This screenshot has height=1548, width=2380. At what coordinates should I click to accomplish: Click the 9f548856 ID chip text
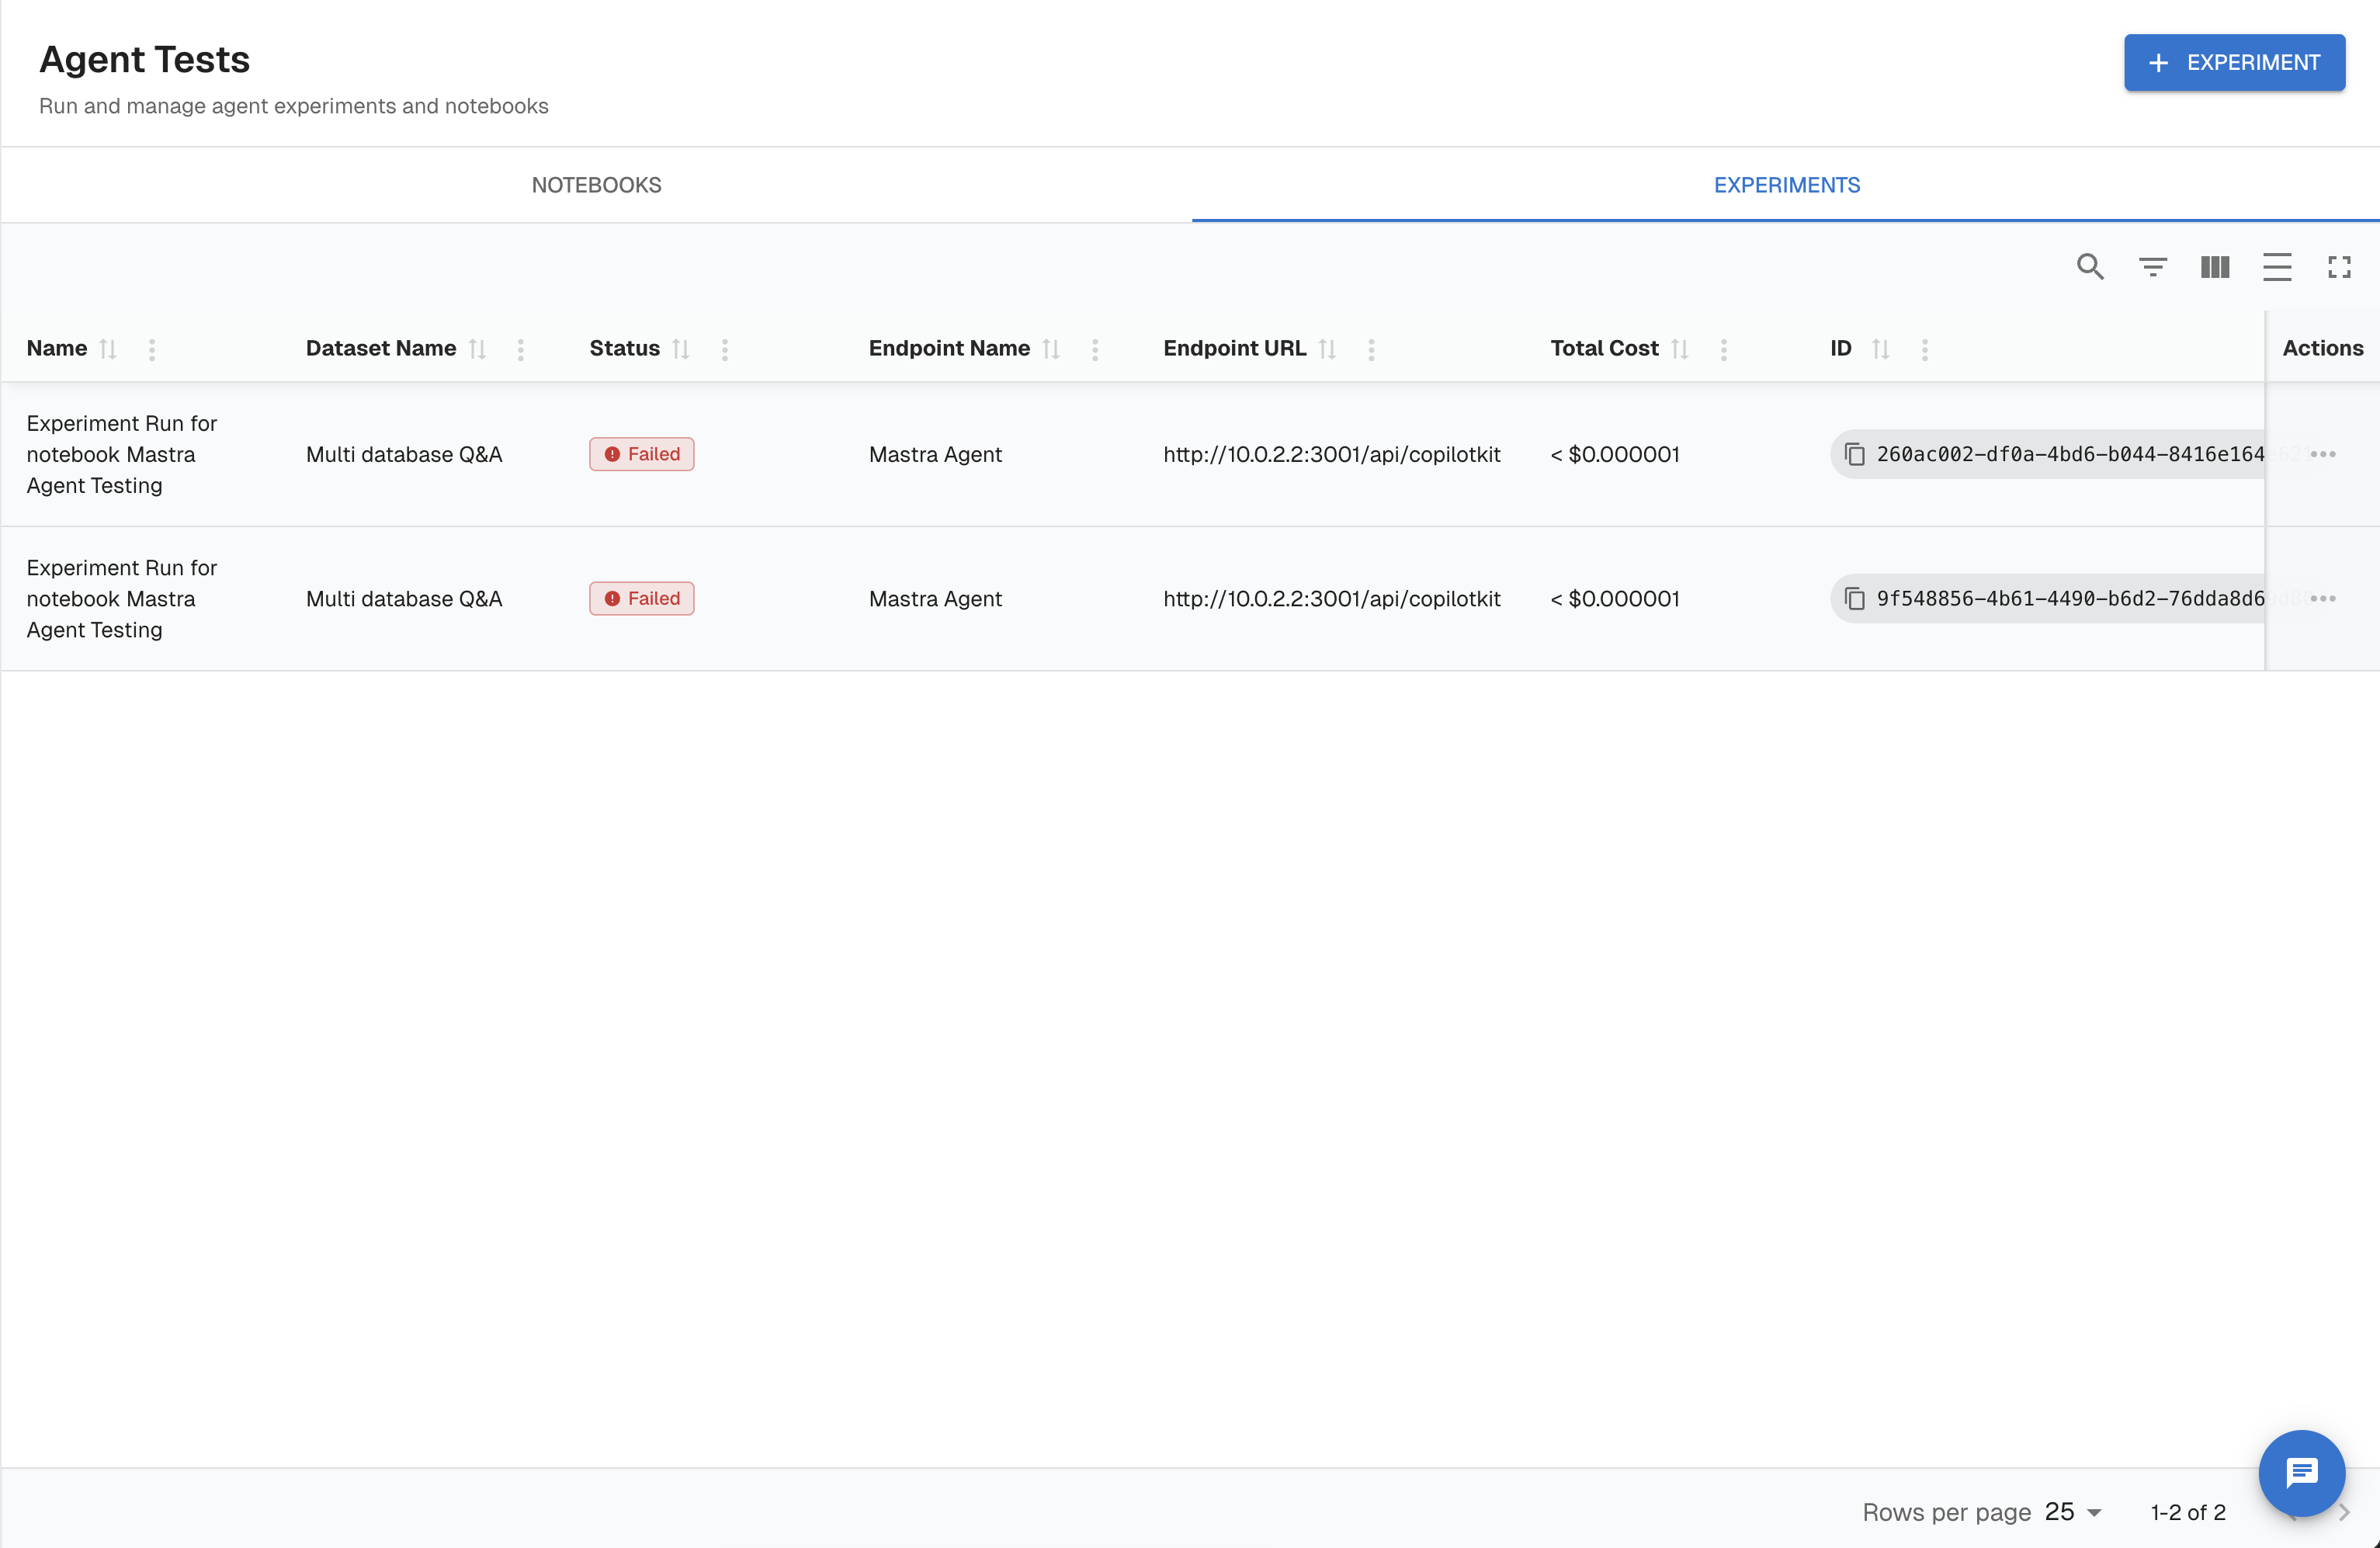[2070, 598]
